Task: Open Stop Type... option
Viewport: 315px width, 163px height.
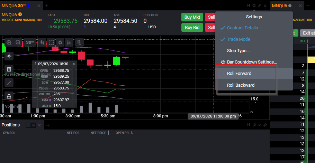Action: click(x=254, y=51)
